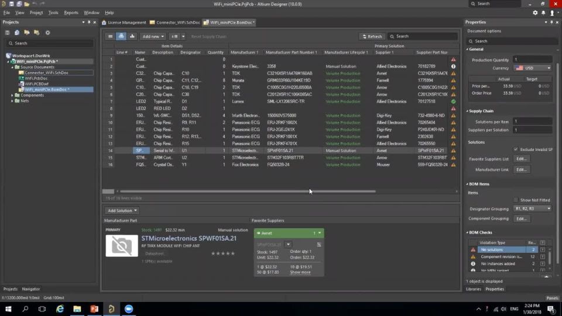The height and width of the screenshot is (316, 562).
Task: Open the chart view icon in BOM toolbar
Action: point(132,36)
